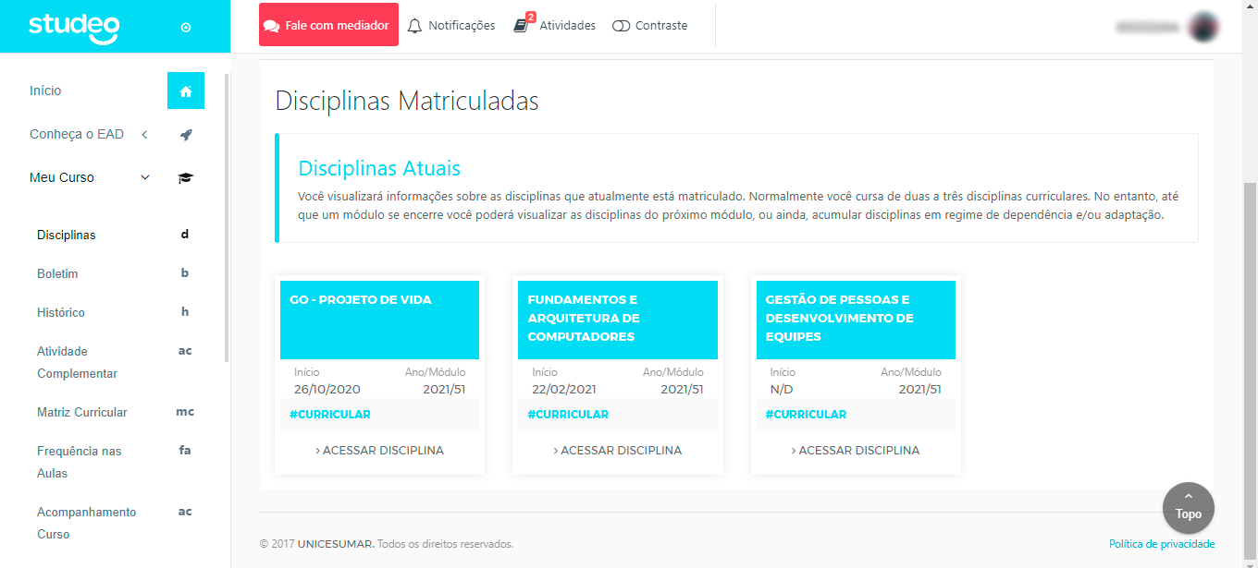Click the home icon next to Início
Screen dimensions: 1258x568
pyautogui.click(x=185, y=91)
